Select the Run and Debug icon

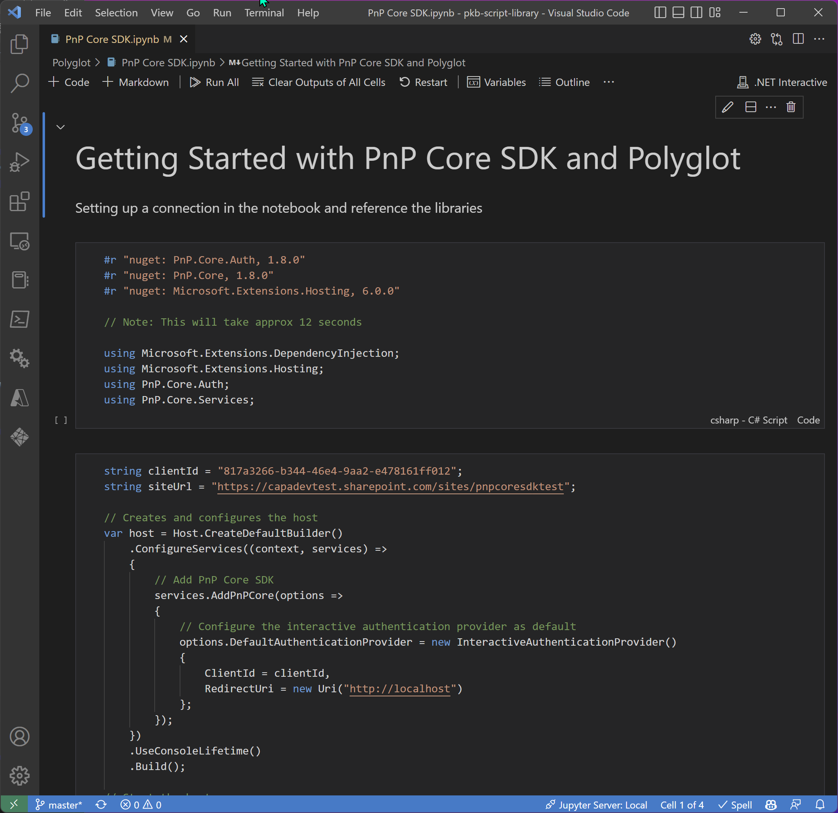tap(19, 162)
